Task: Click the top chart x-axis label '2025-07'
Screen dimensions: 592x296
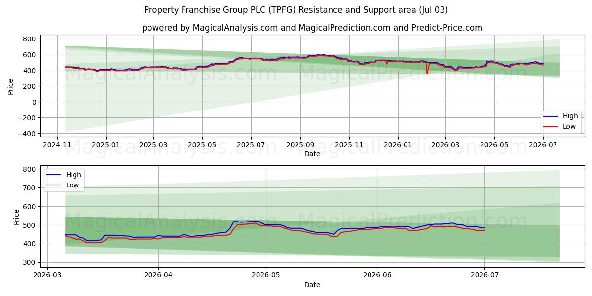Action: pyautogui.click(x=251, y=145)
